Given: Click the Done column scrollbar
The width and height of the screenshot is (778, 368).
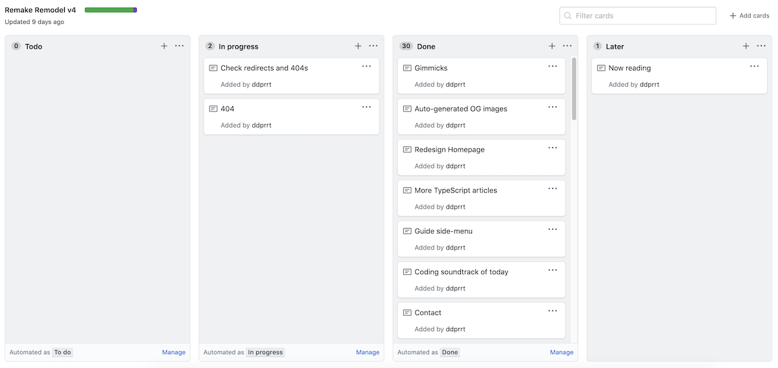Looking at the screenshot, I should (574, 89).
